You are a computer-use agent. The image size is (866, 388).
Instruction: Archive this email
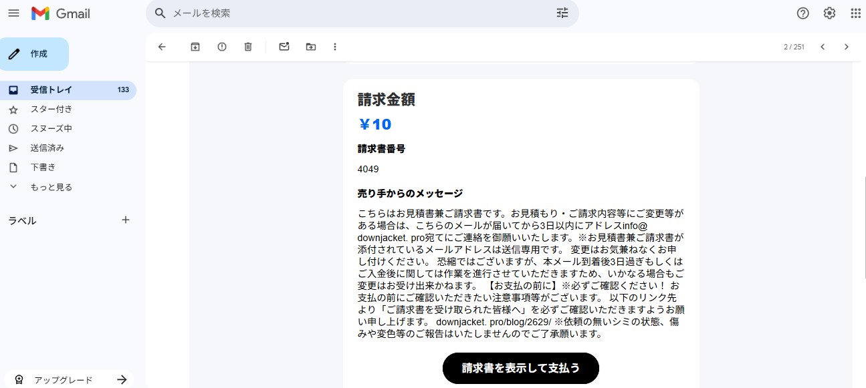click(x=195, y=47)
